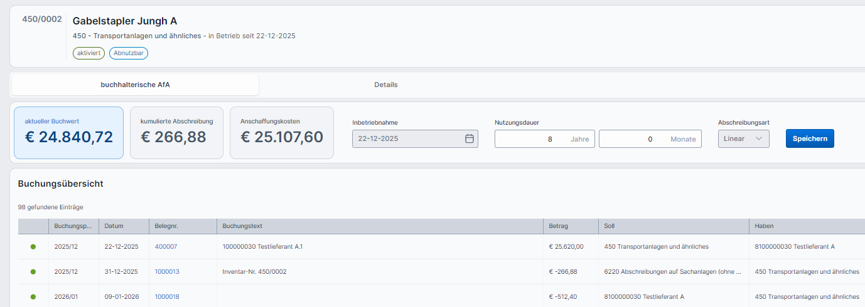Select the Anschaffungskosten card

(x=281, y=133)
